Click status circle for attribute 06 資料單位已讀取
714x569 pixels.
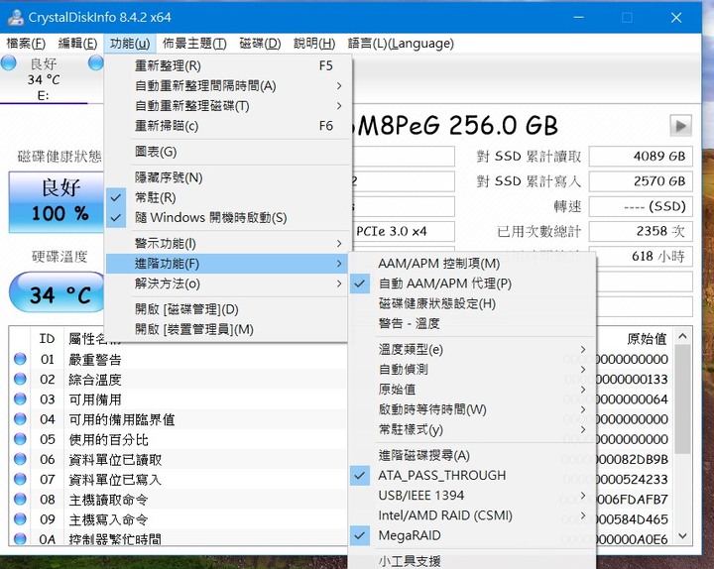point(20,459)
